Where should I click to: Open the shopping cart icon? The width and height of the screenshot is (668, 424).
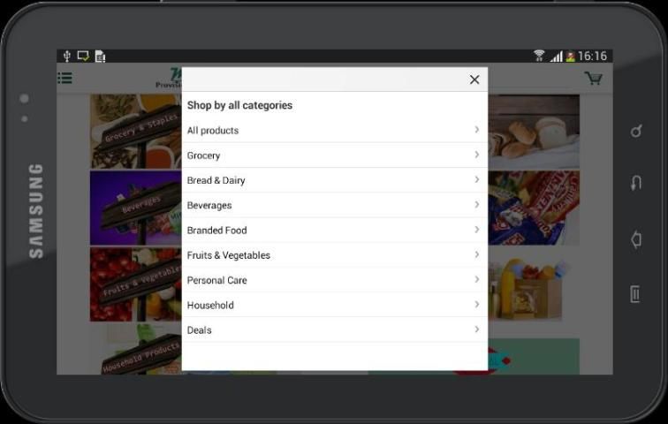point(593,79)
